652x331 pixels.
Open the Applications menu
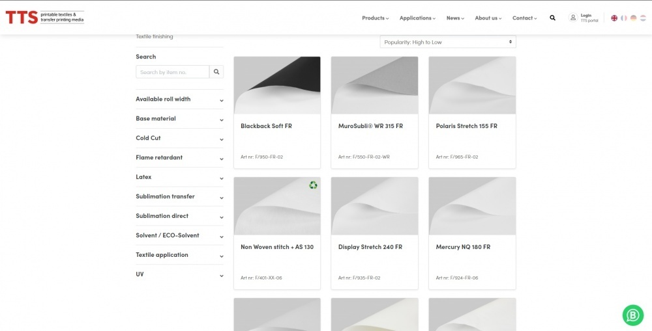(x=417, y=18)
